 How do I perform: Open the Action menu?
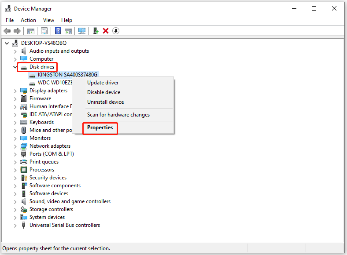click(x=28, y=20)
